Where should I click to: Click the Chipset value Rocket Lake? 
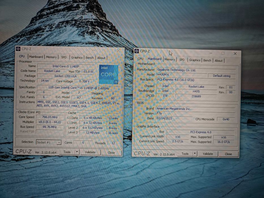pos(196,87)
